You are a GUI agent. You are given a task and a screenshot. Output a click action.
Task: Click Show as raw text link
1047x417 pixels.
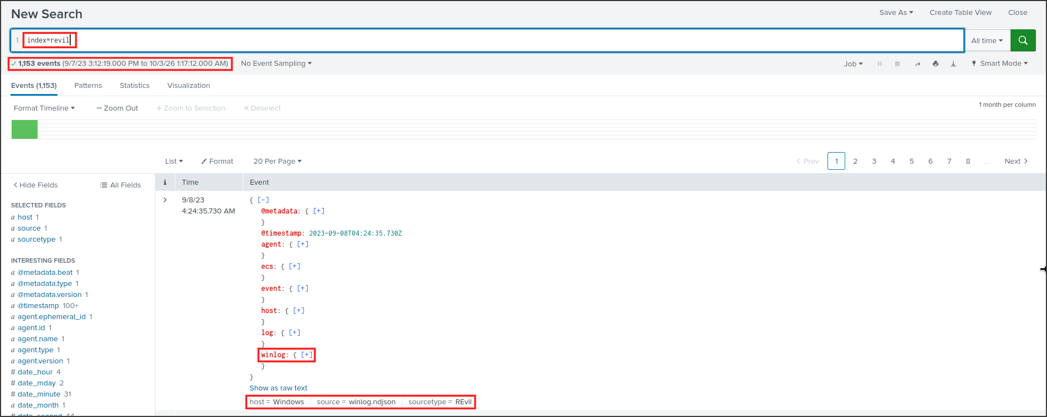click(x=278, y=388)
